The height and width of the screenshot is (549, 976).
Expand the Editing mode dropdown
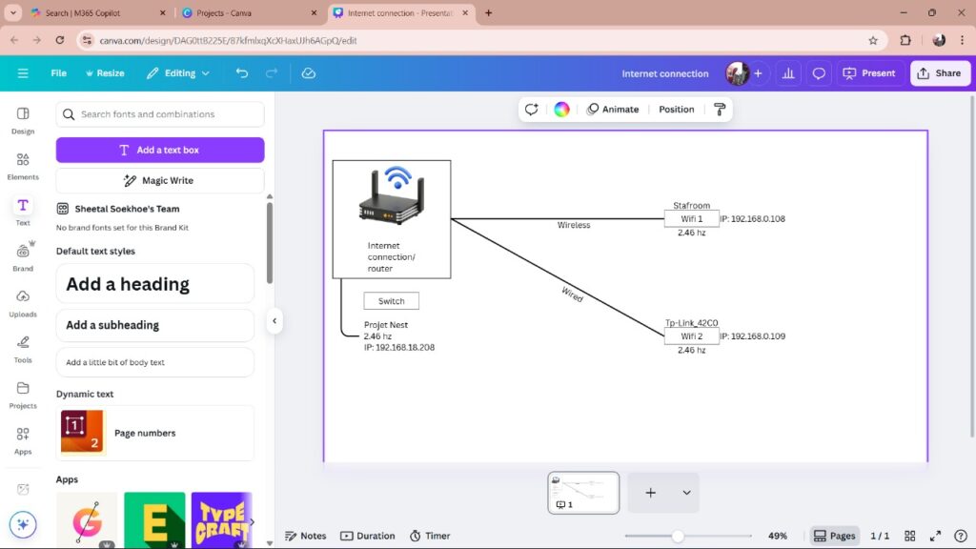point(178,73)
